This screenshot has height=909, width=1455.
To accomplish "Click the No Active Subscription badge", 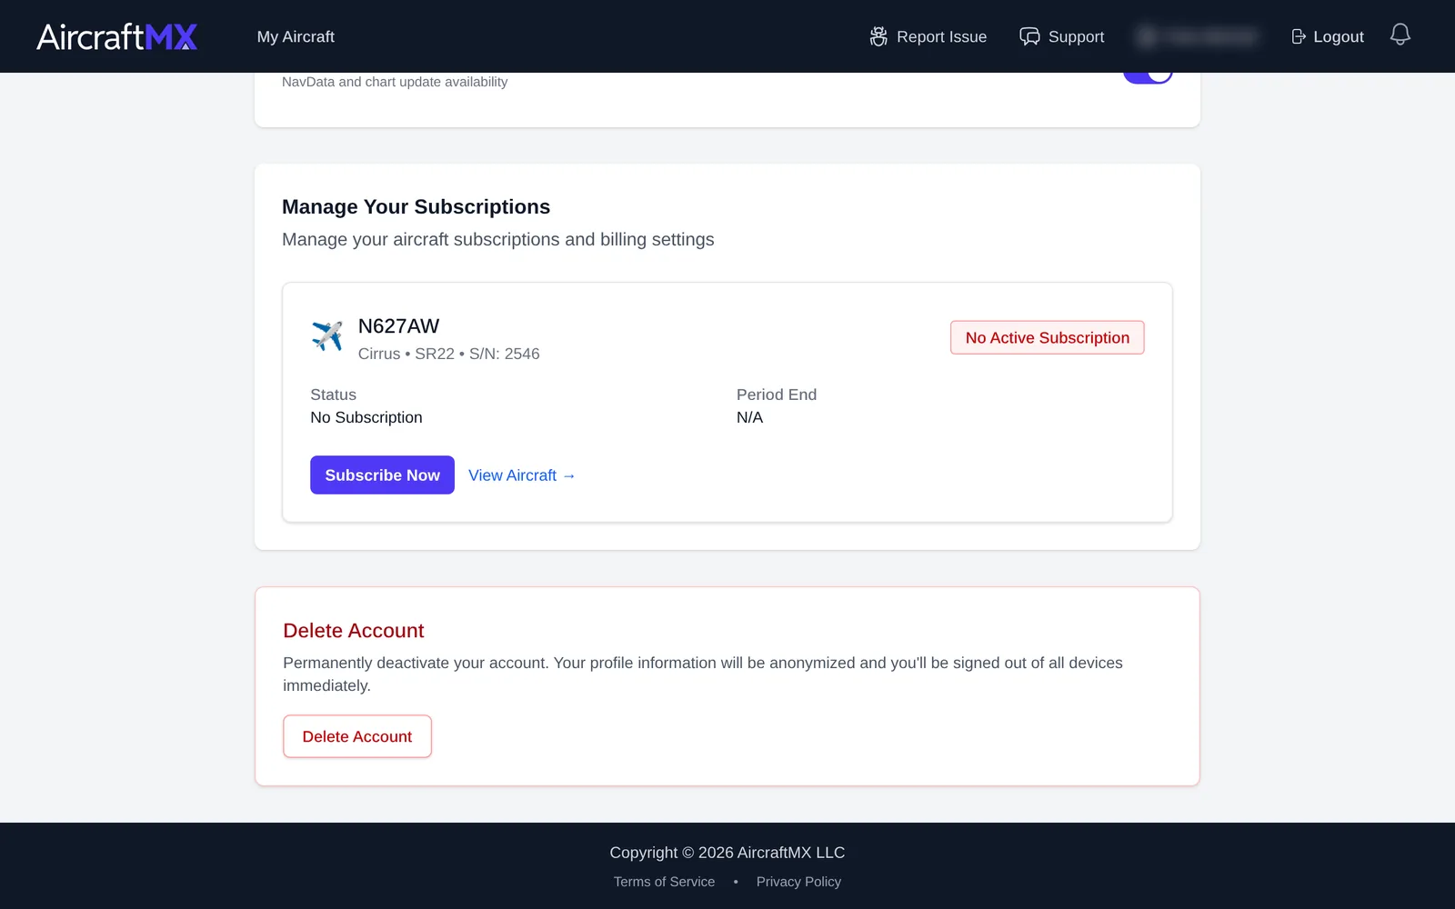I will click(x=1048, y=337).
